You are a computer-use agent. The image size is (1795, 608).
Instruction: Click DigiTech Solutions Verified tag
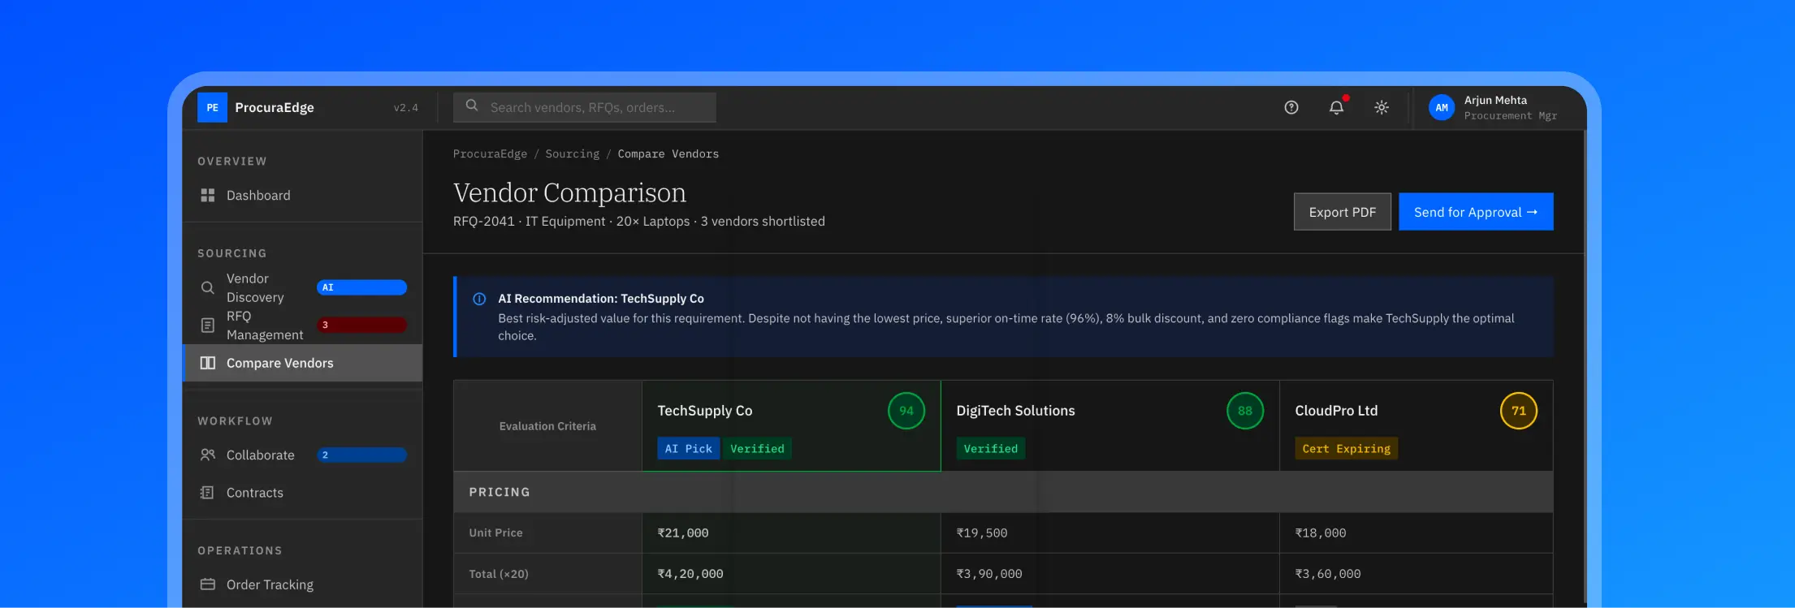point(990,449)
